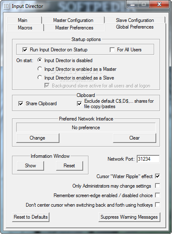Click the Input Director title bar icon
Image resolution: width=172 pixels, height=234 pixels.
pos(6,6)
